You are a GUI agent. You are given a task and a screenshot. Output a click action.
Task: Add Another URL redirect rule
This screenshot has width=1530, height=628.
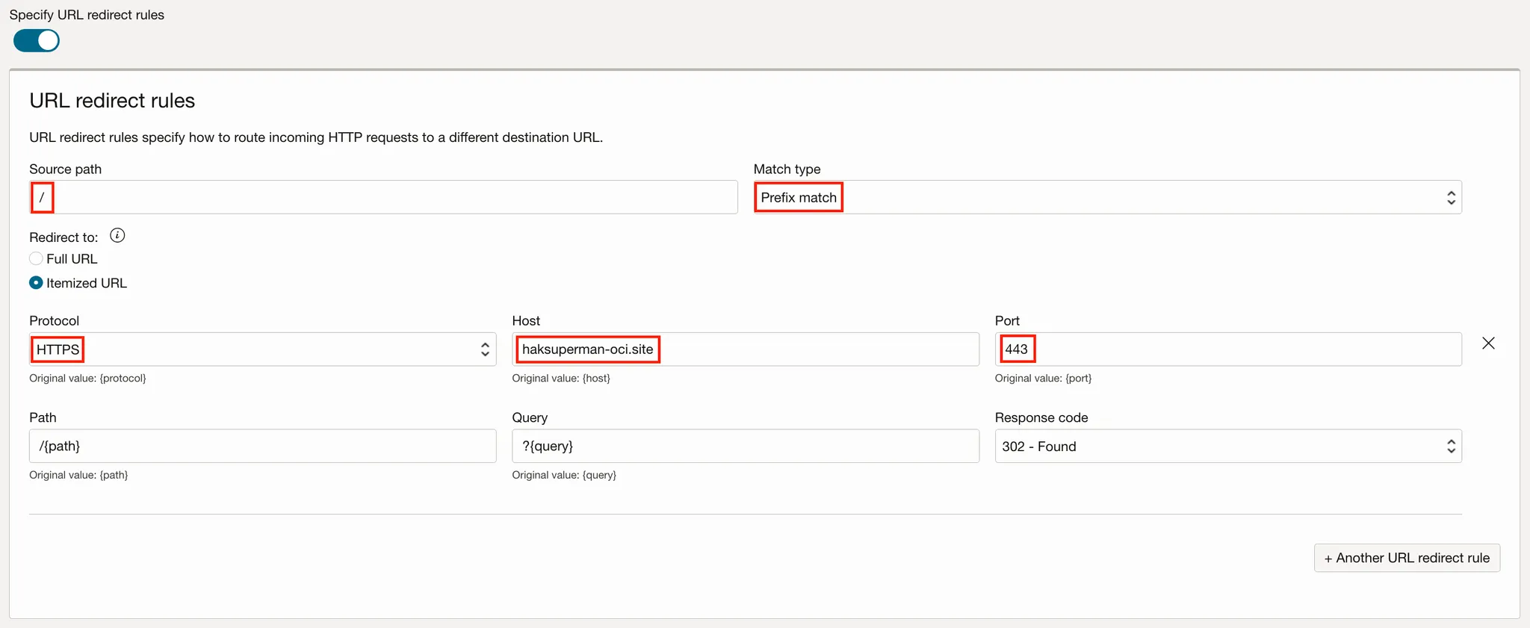[x=1407, y=558]
